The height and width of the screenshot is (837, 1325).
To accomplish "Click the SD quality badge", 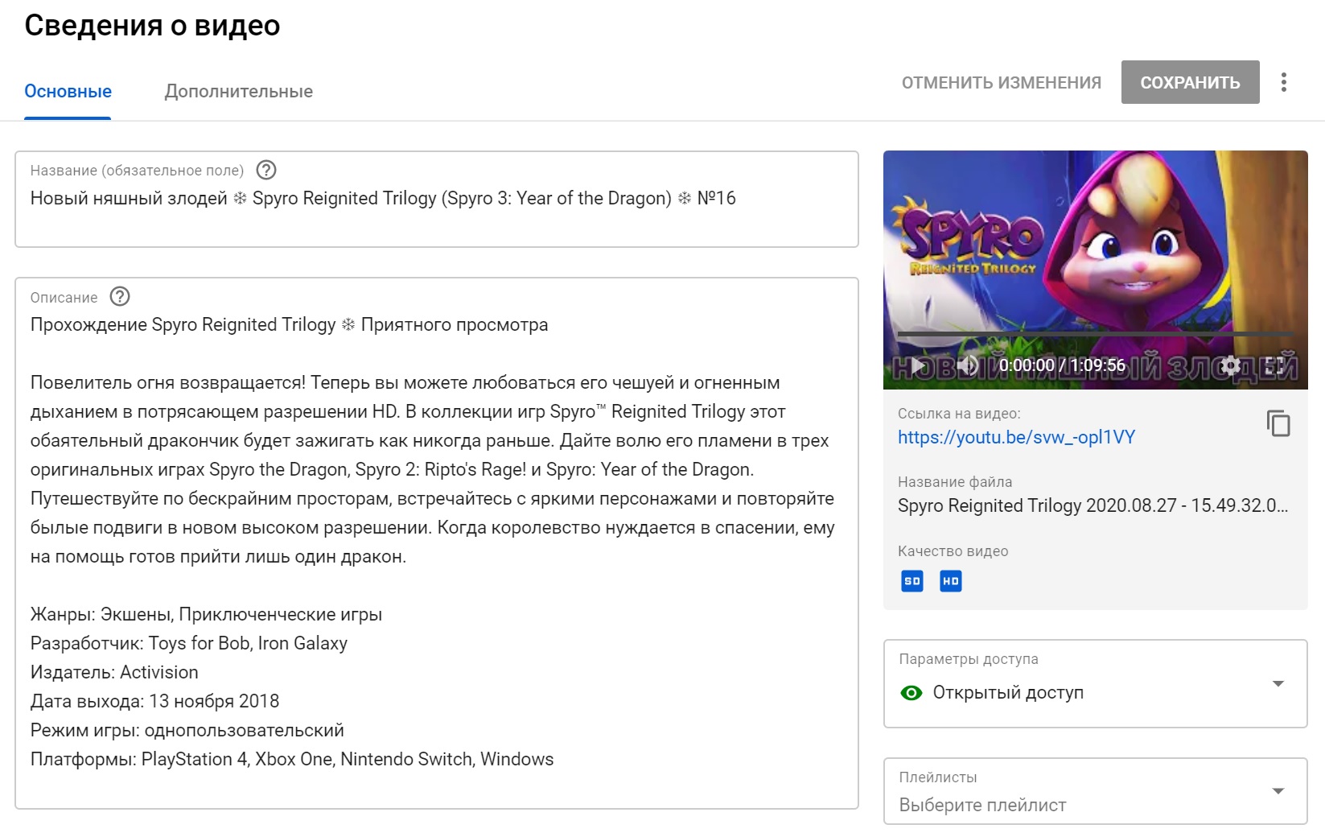I will pos(911,581).
